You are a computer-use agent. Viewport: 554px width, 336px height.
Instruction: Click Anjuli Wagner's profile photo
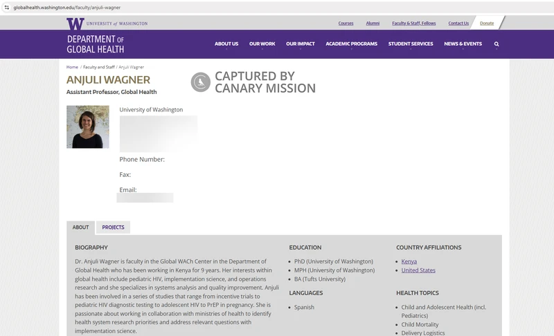pyautogui.click(x=88, y=127)
